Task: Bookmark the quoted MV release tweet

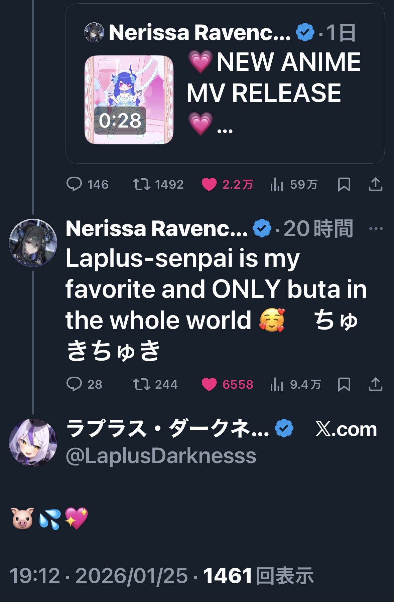Action: (344, 185)
